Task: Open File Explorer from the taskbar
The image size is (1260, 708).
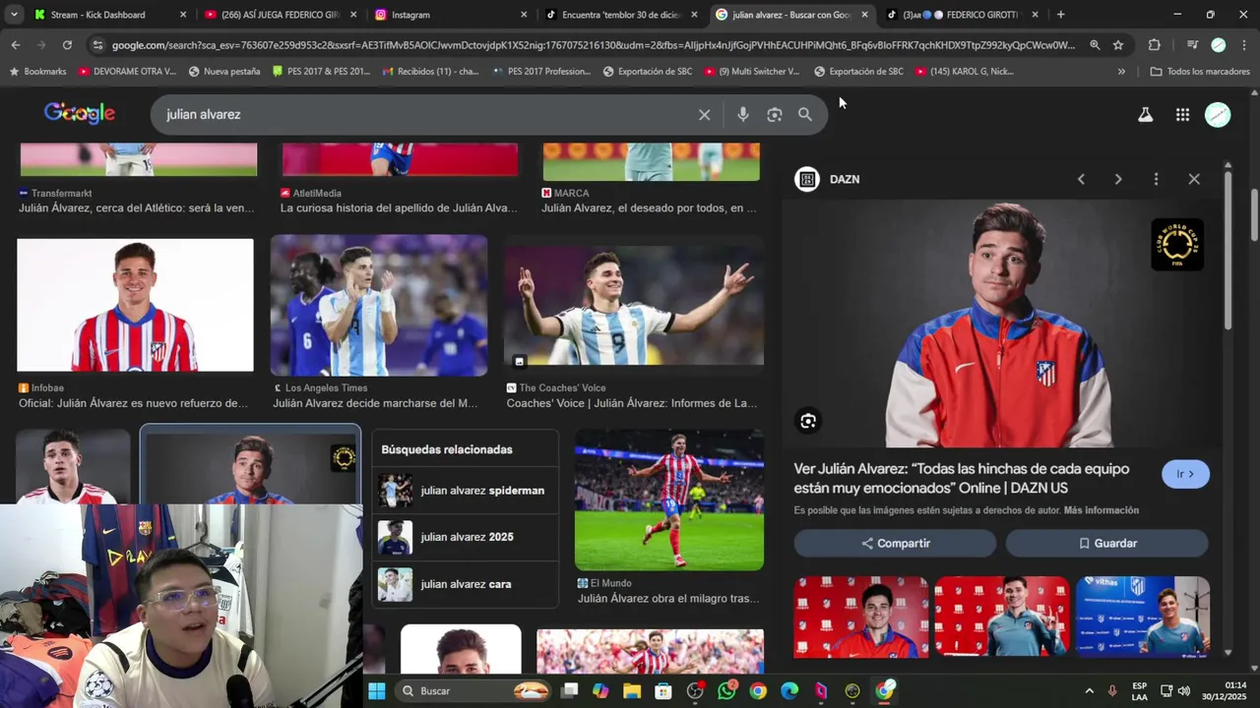Action: coord(632,691)
